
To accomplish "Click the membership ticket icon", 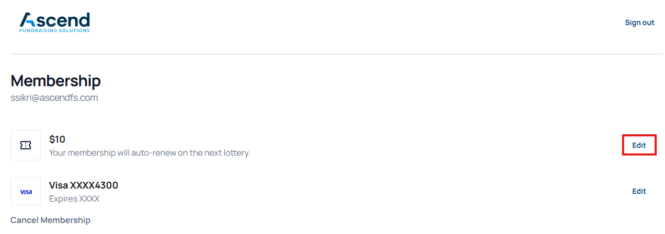I will (26, 145).
